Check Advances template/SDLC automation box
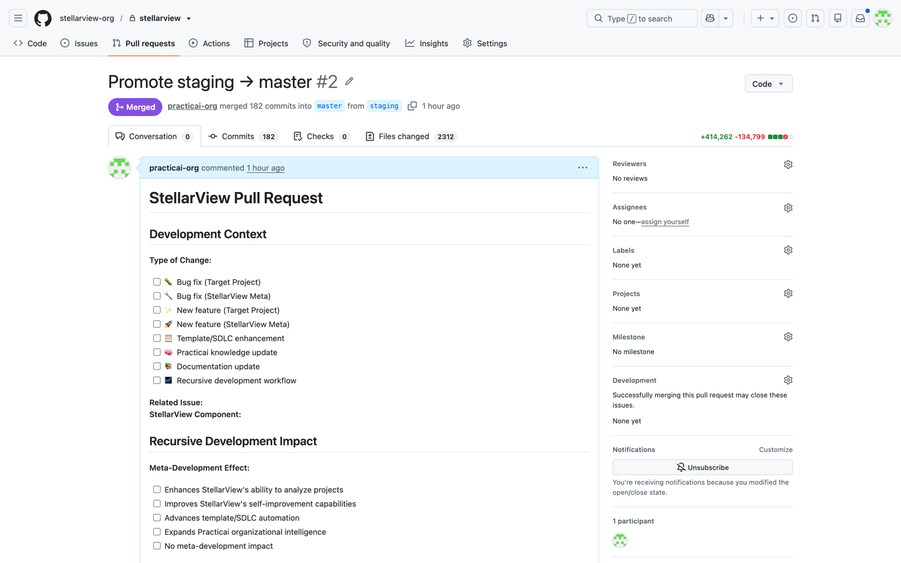Viewport: 901px width, 563px height. coord(157,517)
